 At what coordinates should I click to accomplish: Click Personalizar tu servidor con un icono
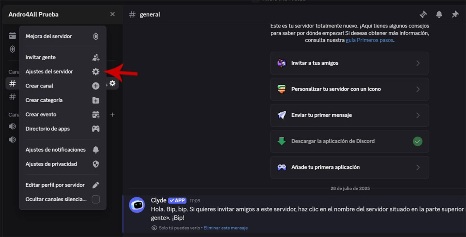(x=350, y=89)
